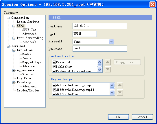The height and width of the screenshot is (124, 157).
Task: Click the Username input field
Action: pyautogui.click(x=100, y=49)
